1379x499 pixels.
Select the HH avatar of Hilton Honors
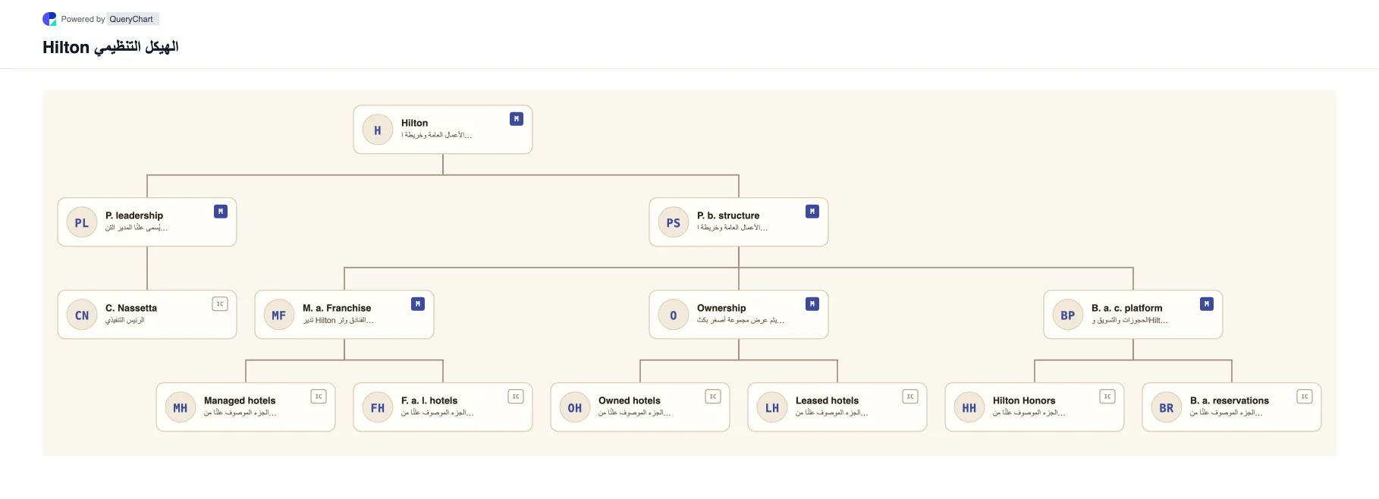point(969,408)
